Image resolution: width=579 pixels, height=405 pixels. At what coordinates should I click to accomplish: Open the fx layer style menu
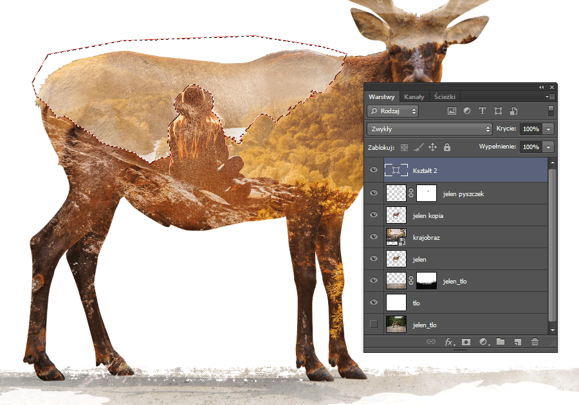[x=450, y=342]
